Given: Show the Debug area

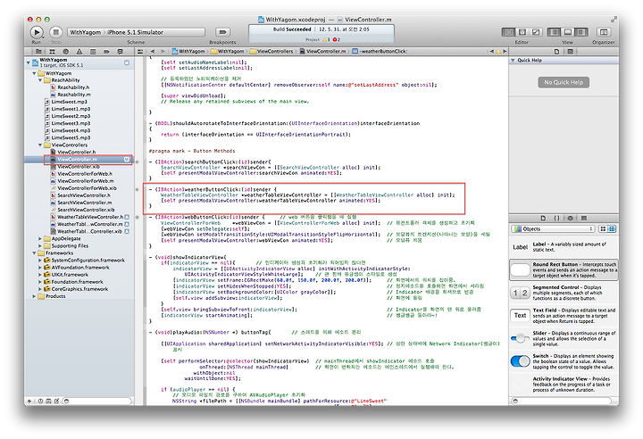Looking at the screenshot, I should (568, 32).
